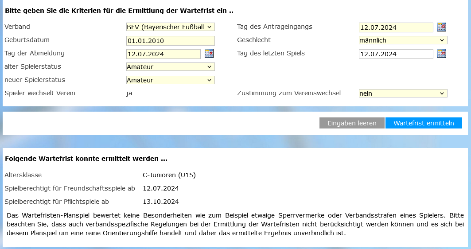The image size is (471, 249).
Task: Click the Wartefristen-Planspiel disclaimer paragraph
Action: tap(235, 224)
